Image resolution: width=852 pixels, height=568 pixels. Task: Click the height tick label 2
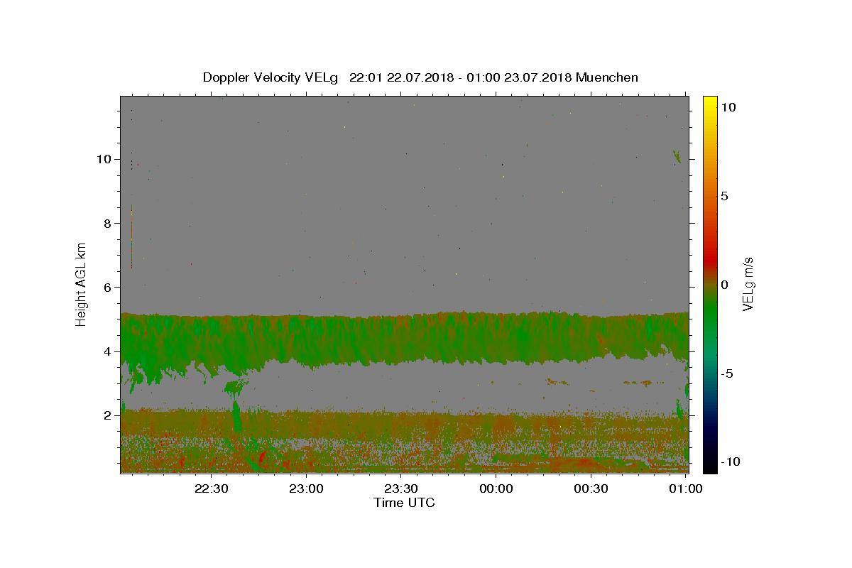pyautogui.click(x=109, y=415)
